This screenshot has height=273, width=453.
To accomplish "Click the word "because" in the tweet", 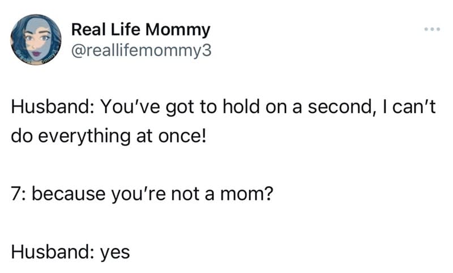I will 69,194.
